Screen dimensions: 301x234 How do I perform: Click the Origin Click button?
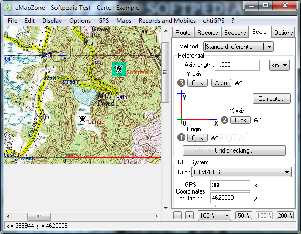pos(197,138)
